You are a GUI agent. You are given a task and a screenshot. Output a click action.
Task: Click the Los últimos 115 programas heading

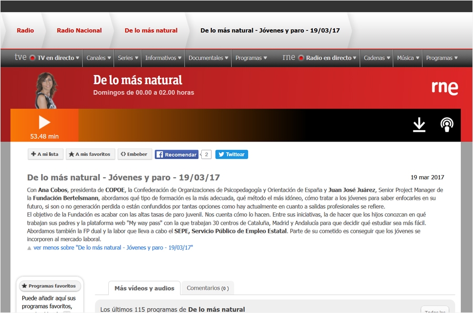[x=172, y=309]
